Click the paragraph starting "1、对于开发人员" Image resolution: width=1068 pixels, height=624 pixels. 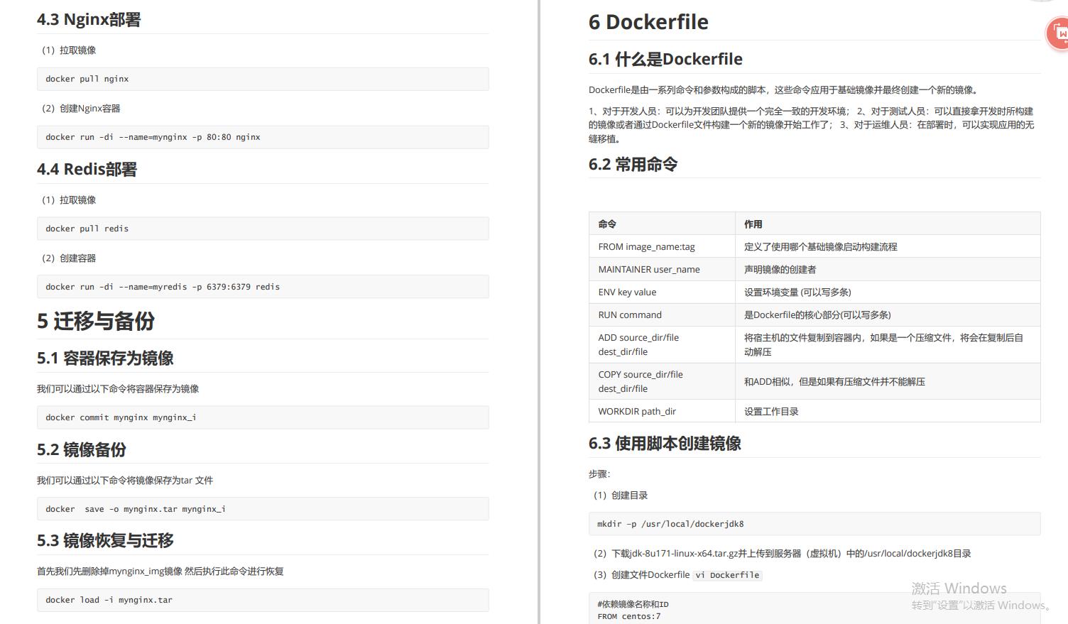click(811, 125)
